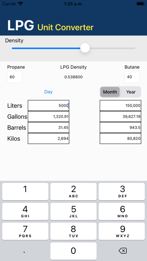Click the Unit Converter title text
The width and height of the screenshot is (147, 261).
pyautogui.click(x=65, y=27)
